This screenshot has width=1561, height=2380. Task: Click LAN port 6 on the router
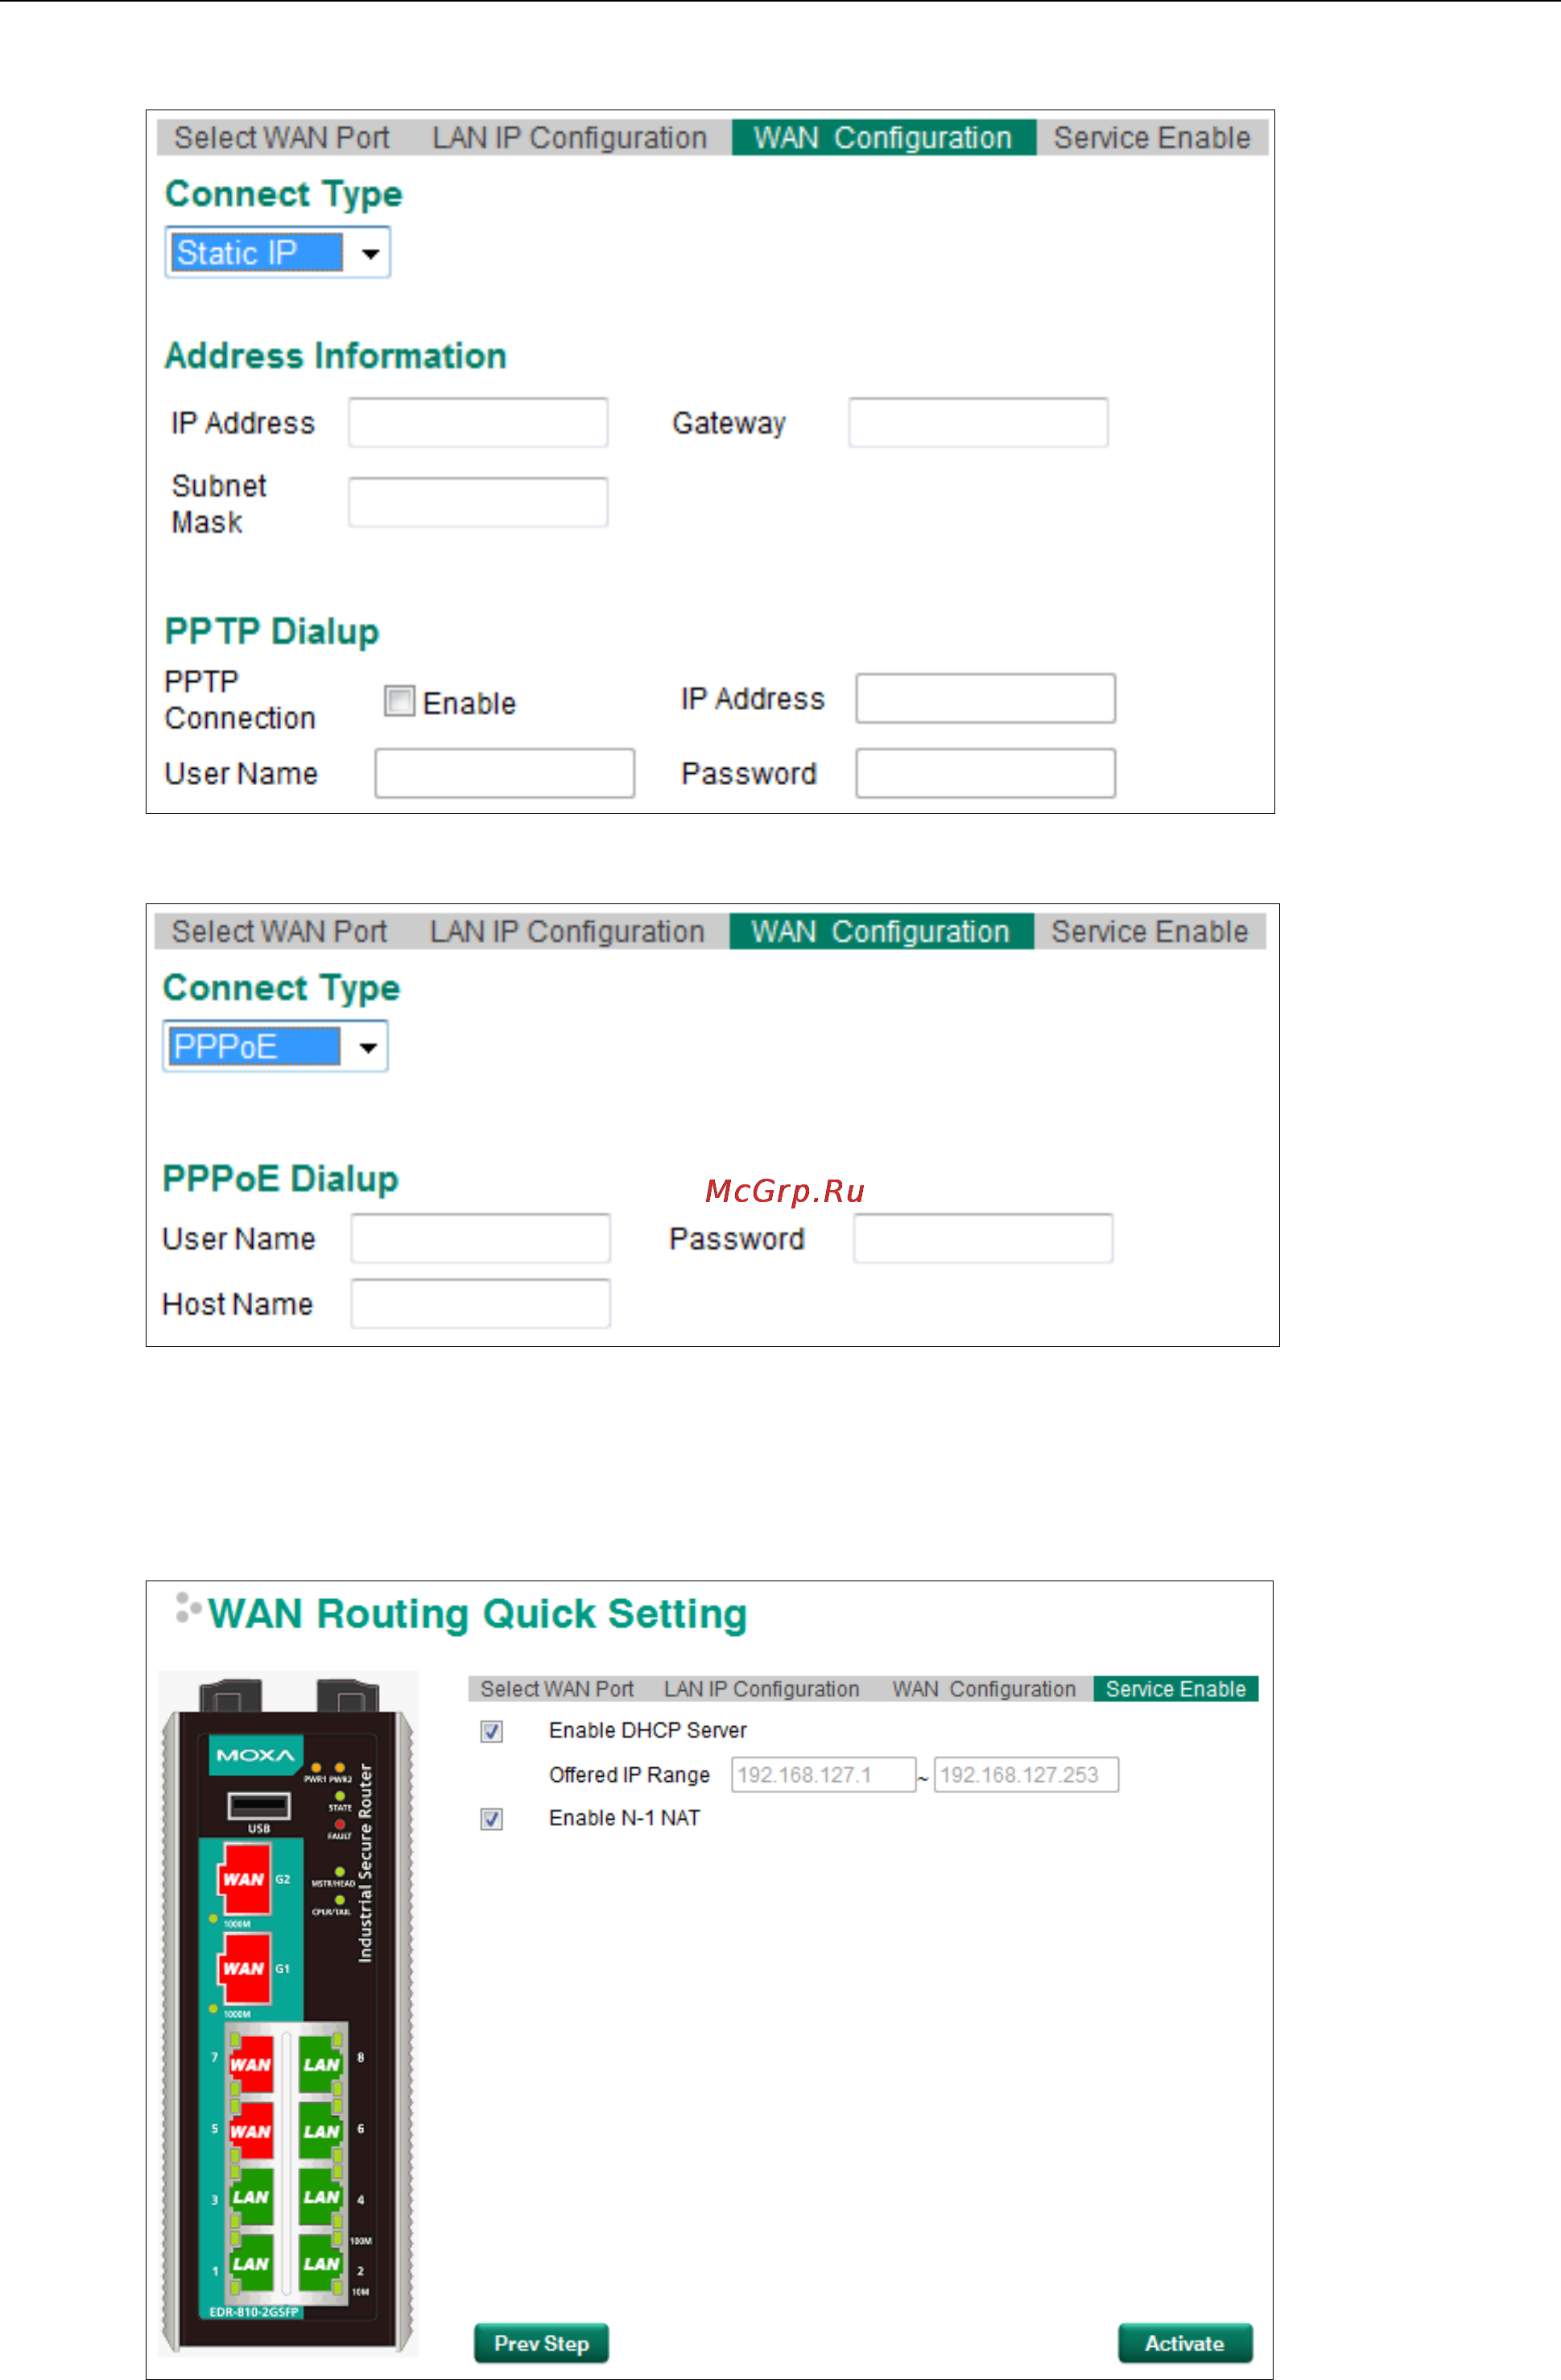[x=321, y=2131]
